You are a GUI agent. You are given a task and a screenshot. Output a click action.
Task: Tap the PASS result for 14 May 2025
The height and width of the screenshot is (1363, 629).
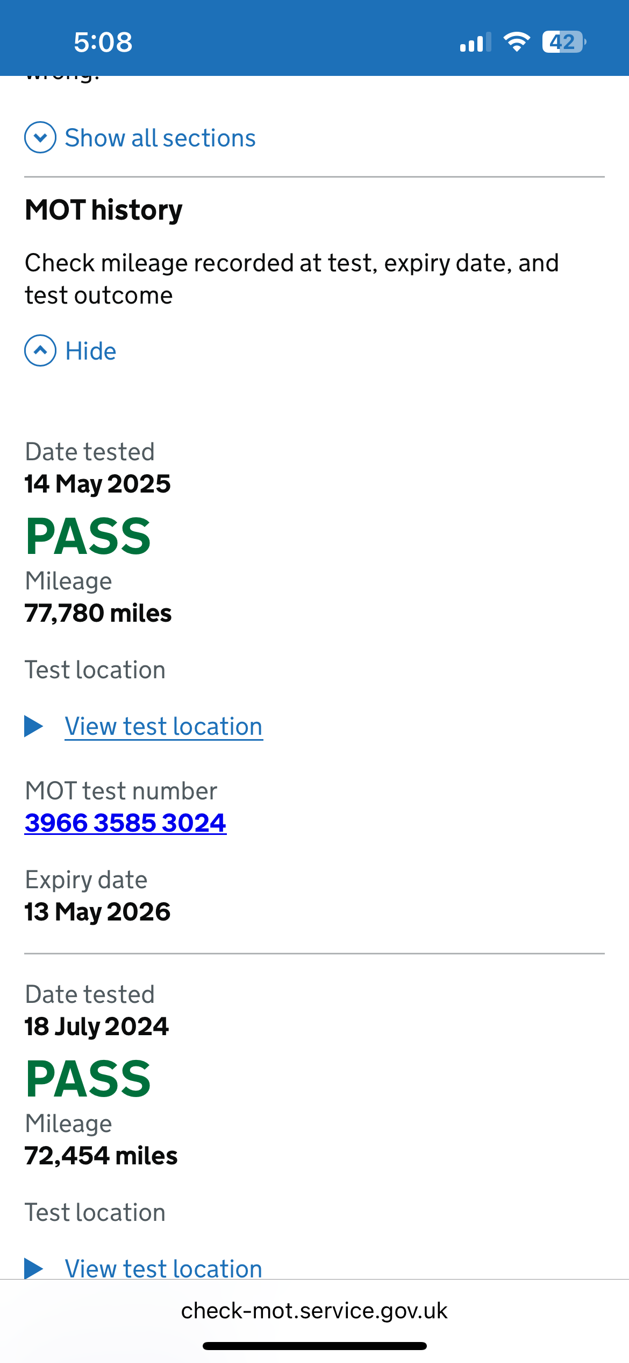point(88,536)
